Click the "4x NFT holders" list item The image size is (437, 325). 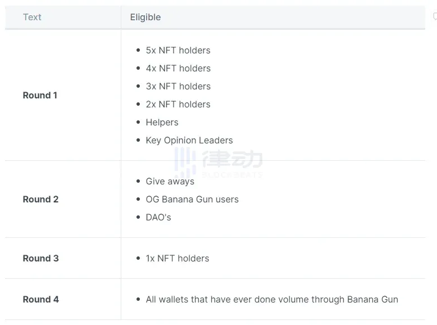[178, 68]
